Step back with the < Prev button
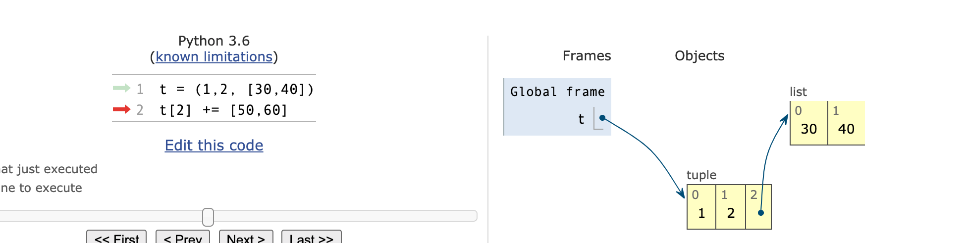 (183, 238)
